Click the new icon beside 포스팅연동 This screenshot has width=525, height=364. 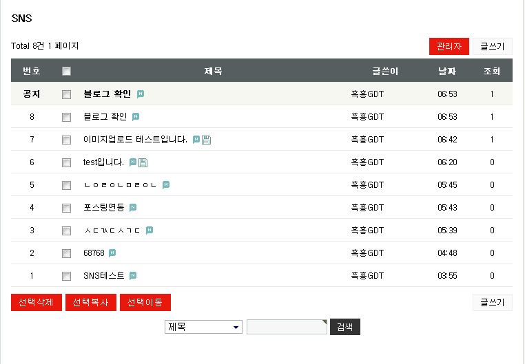[x=133, y=208]
